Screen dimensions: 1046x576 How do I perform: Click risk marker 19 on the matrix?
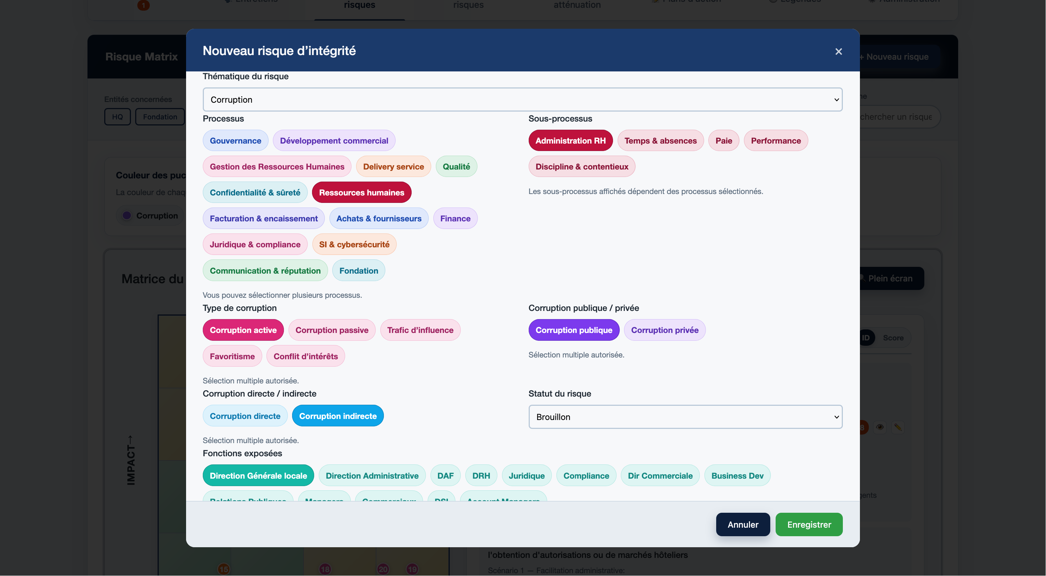point(412,569)
